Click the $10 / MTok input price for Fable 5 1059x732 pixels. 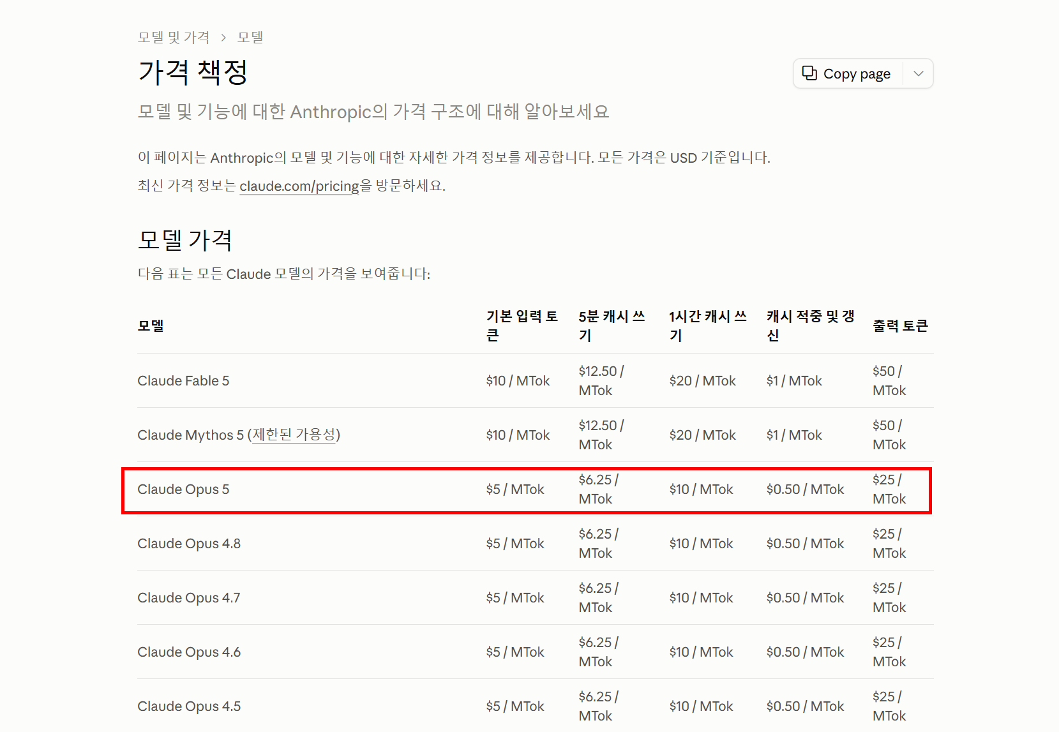click(x=518, y=381)
